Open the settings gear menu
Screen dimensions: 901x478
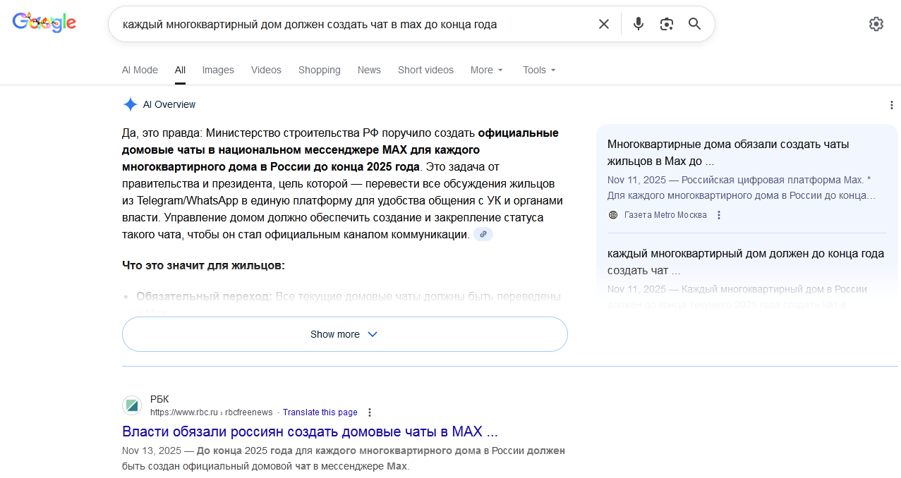click(876, 24)
